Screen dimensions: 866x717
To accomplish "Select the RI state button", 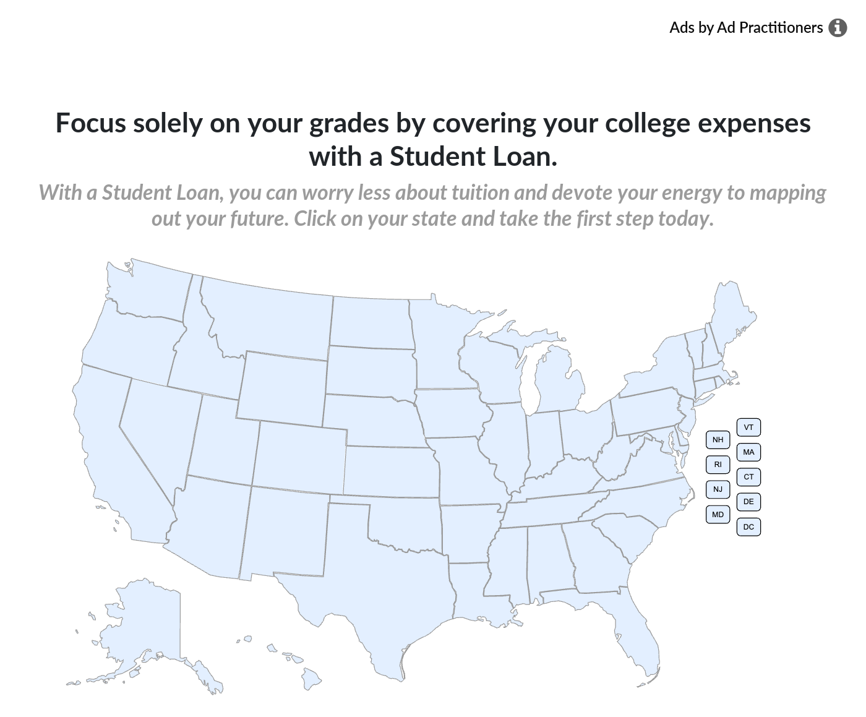I will tap(718, 465).
